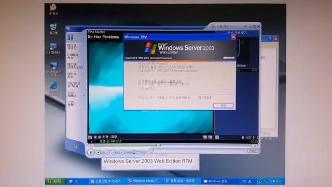Open 라디오 튜너 tab

coord(72,75)
